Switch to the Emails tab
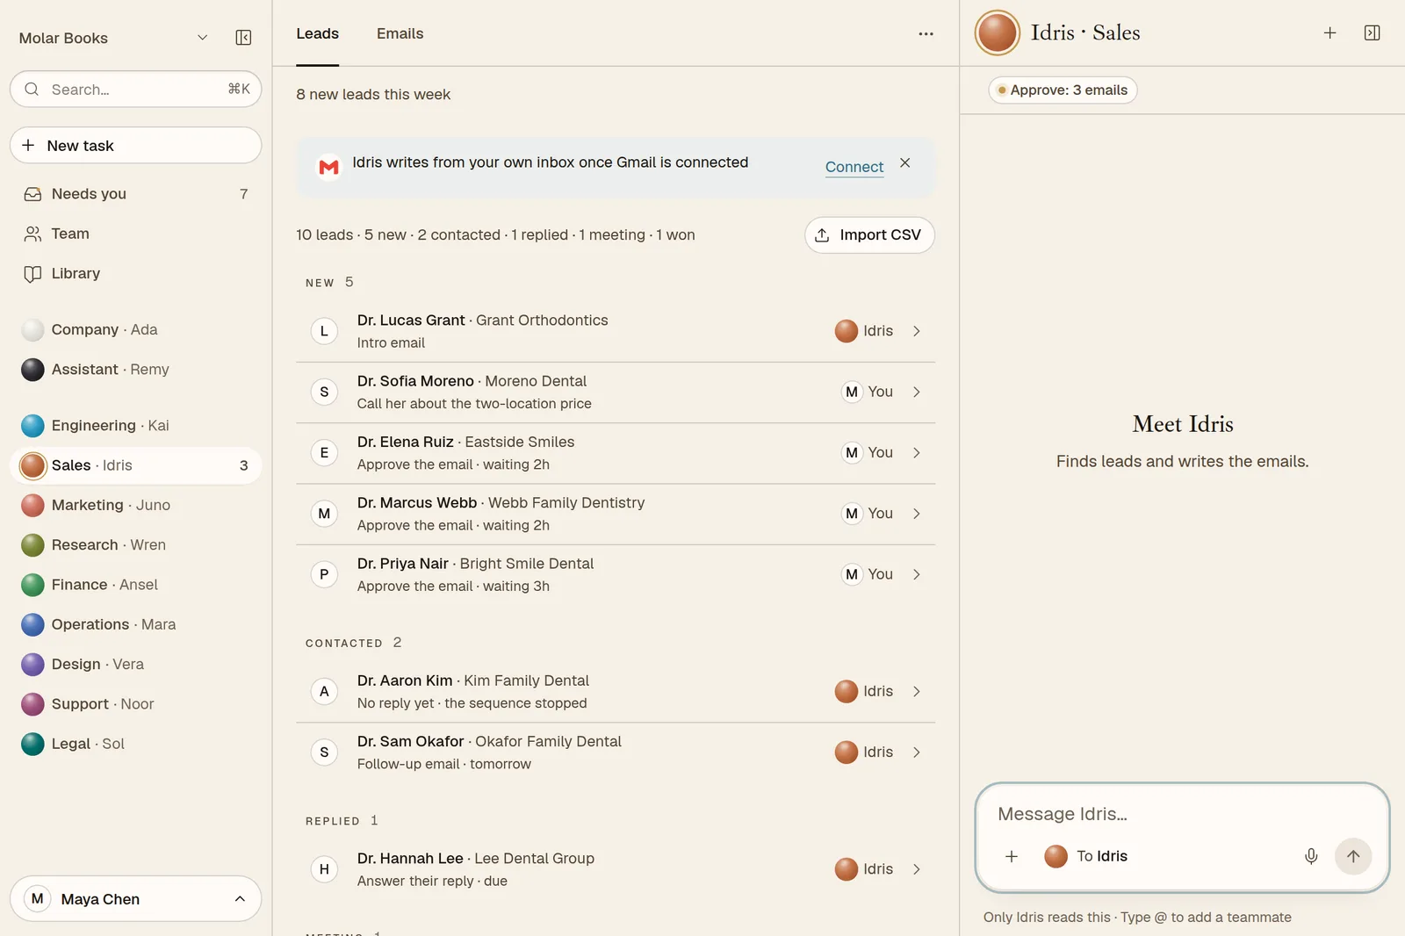This screenshot has width=1405, height=936. (400, 33)
